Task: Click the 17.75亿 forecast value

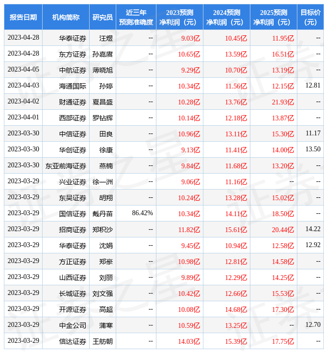Action: (x=283, y=341)
